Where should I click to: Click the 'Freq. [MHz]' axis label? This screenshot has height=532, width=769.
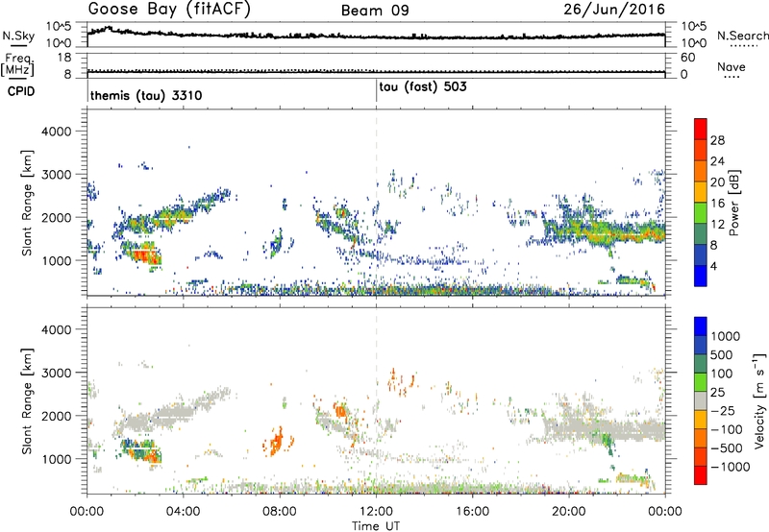17,64
